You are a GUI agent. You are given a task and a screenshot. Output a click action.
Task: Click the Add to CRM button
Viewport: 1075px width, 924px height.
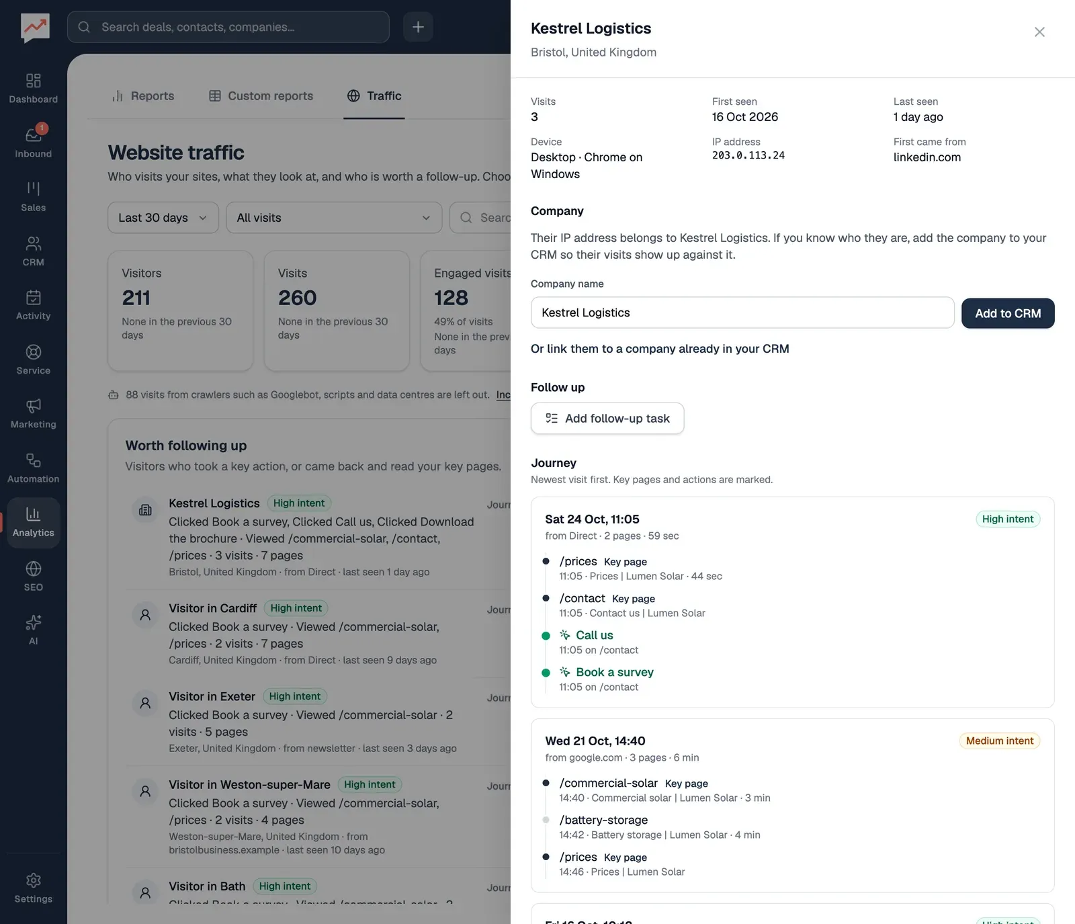[1008, 313]
